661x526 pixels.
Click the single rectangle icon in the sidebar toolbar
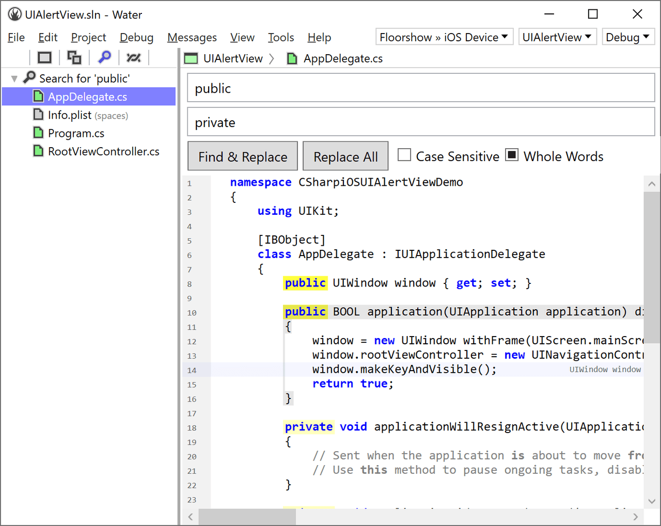[45, 57]
